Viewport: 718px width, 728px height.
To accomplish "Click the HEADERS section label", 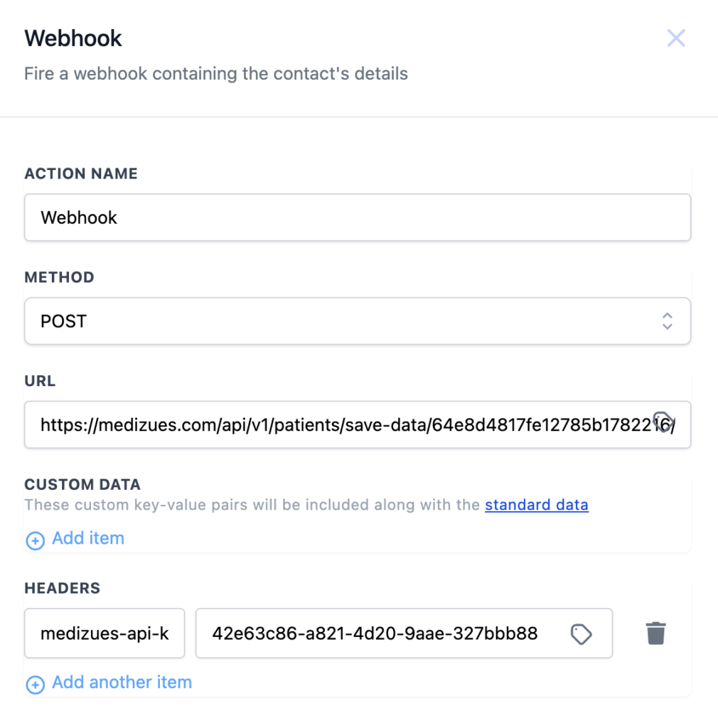I will point(63,588).
